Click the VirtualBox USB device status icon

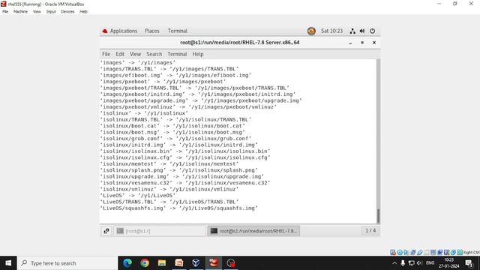[x=420, y=252]
